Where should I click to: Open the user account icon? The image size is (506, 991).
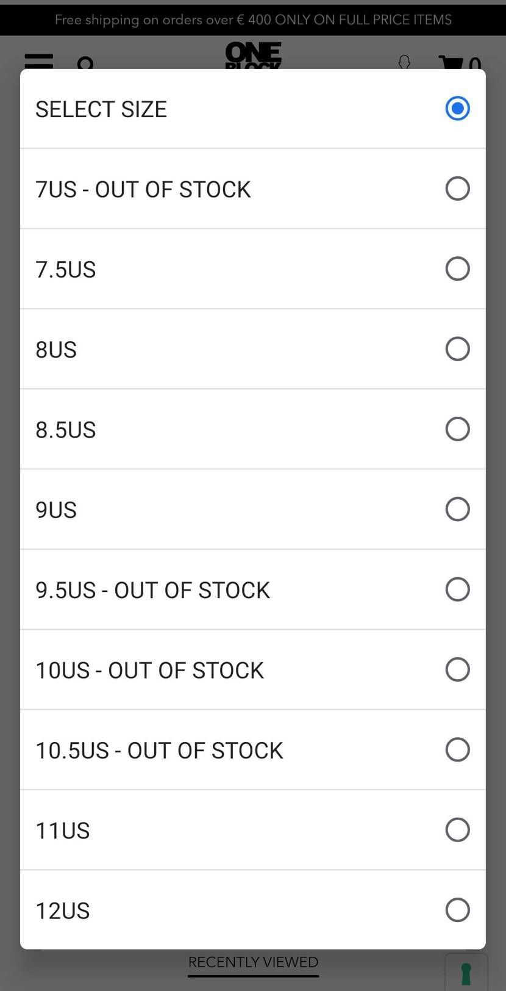tap(404, 62)
